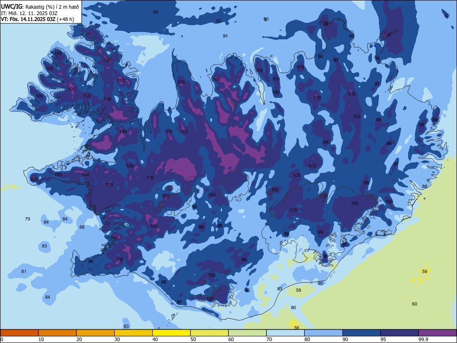Choose the 70–80 pale blue legend swatch
Viewport: 457px width, 343px height.
(285, 333)
